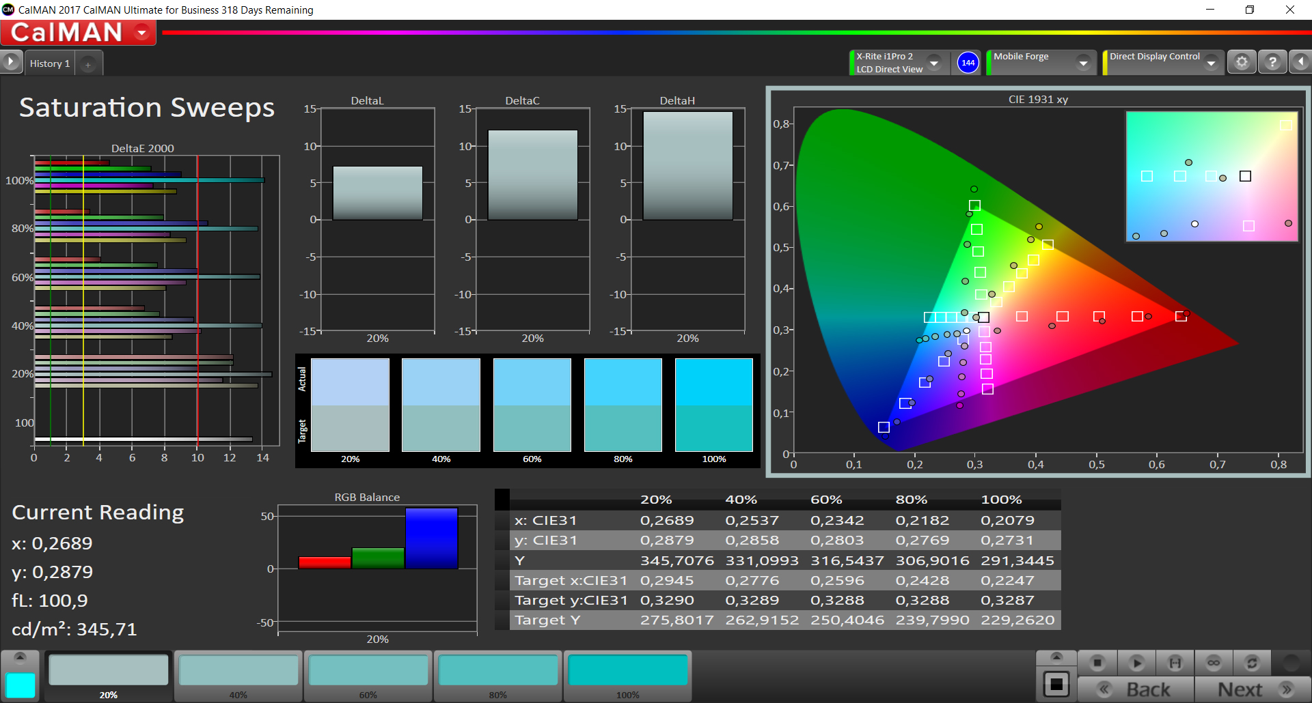This screenshot has width=1312, height=703.
Task: Click the blue 144 meter indicator
Action: click(968, 63)
